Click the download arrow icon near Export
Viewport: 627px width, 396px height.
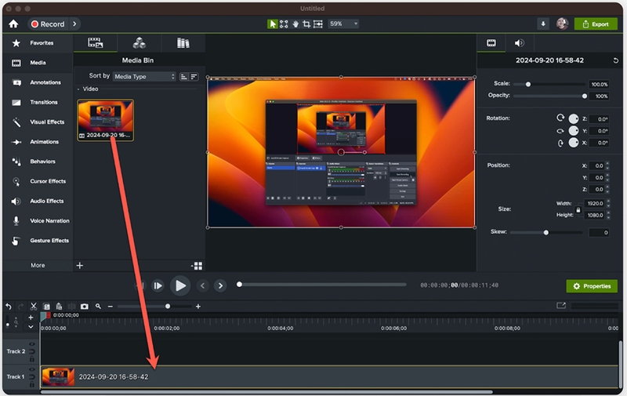(x=543, y=24)
